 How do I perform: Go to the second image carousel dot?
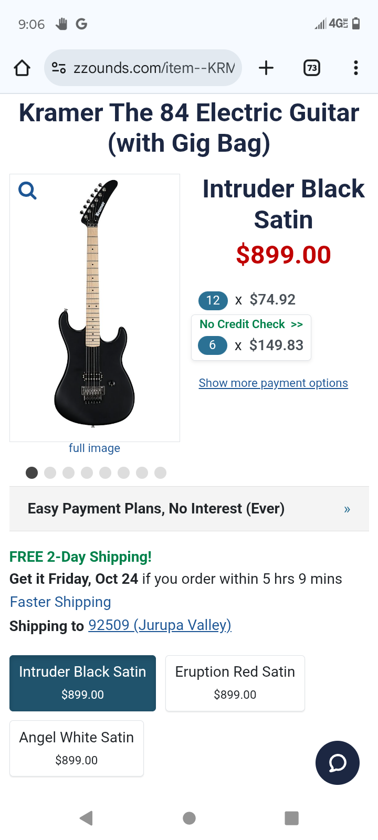pos(50,473)
